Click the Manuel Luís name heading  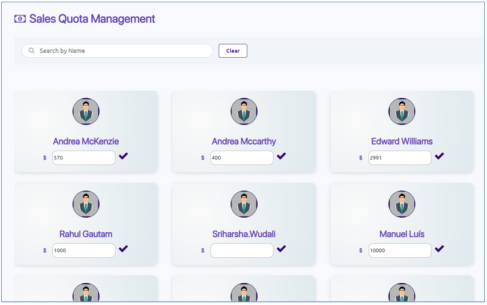click(402, 234)
